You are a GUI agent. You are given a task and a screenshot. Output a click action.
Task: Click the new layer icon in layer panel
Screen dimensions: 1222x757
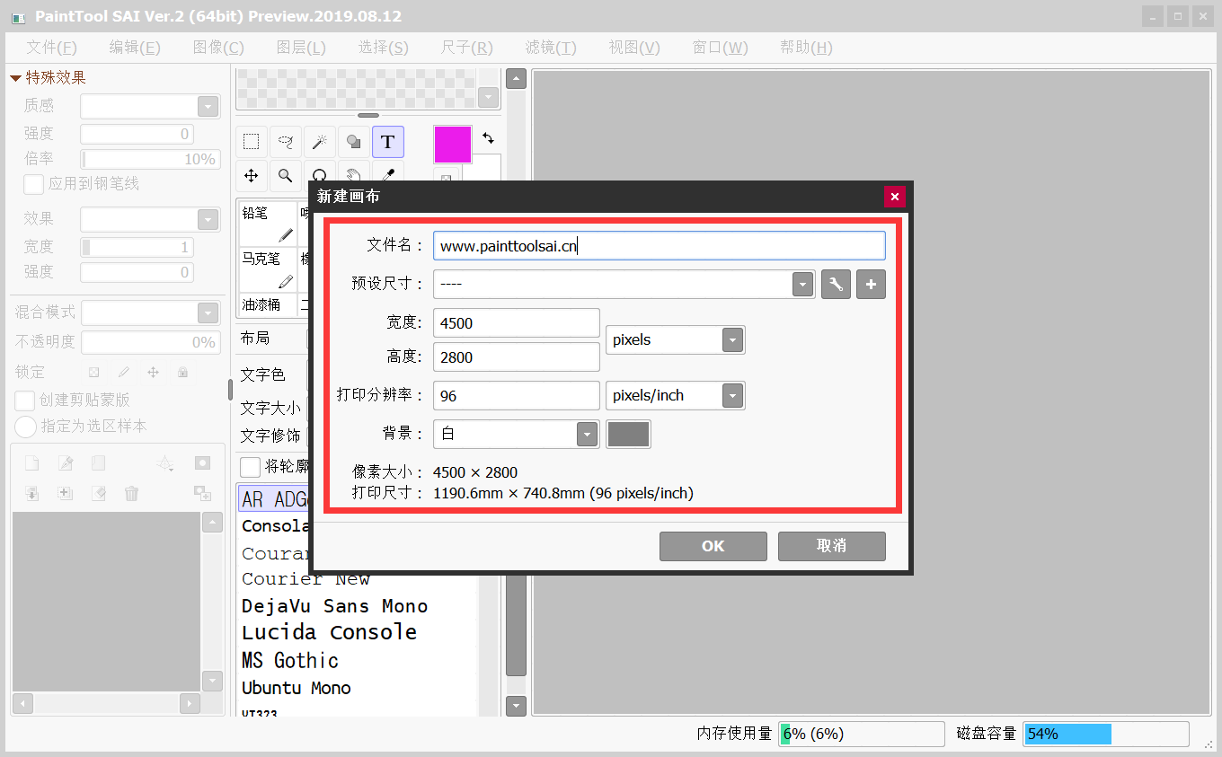(31, 463)
